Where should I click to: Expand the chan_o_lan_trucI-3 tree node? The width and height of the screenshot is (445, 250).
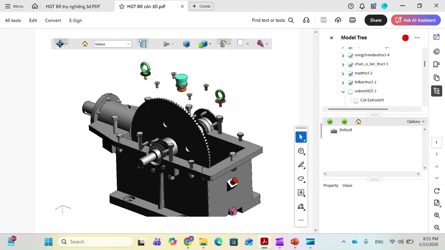(x=343, y=65)
